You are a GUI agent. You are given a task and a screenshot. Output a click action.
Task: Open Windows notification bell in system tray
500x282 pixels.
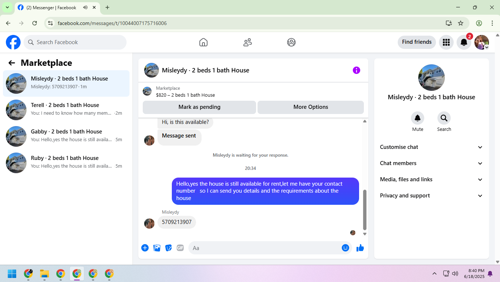(x=490, y=274)
